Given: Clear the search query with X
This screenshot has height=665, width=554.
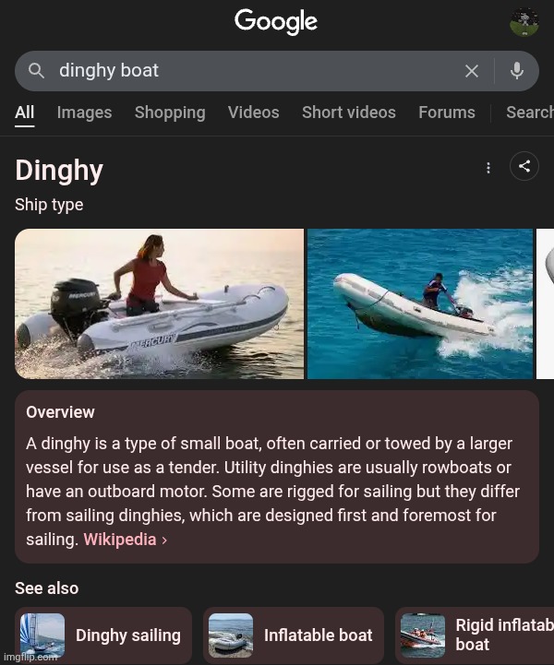Looking at the screenshot, I should pos(472,71).
